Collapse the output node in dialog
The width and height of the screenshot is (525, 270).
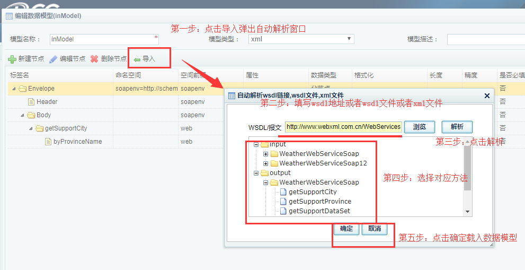click(x=256, y=173)
